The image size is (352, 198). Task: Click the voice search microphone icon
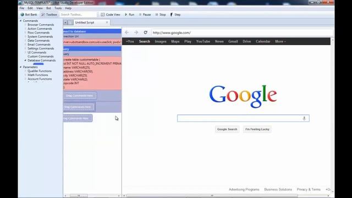304,118
